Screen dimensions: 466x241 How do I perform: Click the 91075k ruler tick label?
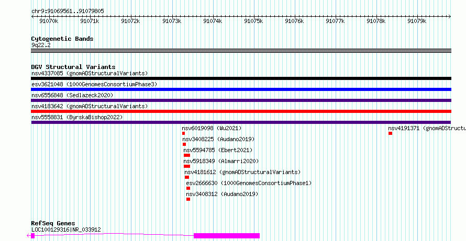253,21
